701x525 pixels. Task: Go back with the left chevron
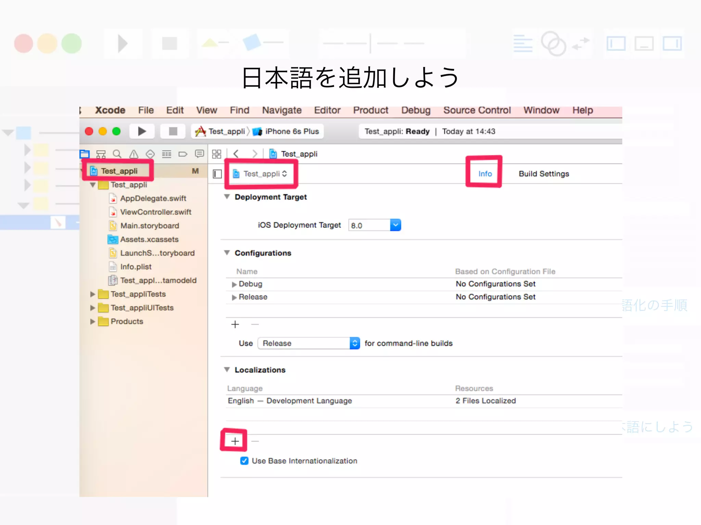pos(236,154)
